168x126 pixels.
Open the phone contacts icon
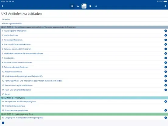click(x=78, y=6)
